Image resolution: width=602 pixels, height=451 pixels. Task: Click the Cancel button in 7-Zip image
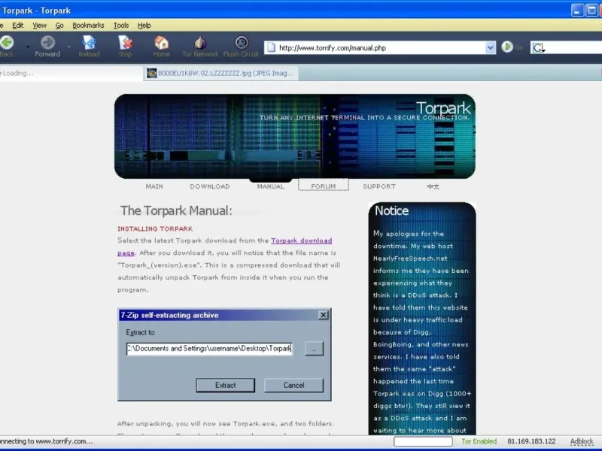pyautogui.click(x=293, y=385)
